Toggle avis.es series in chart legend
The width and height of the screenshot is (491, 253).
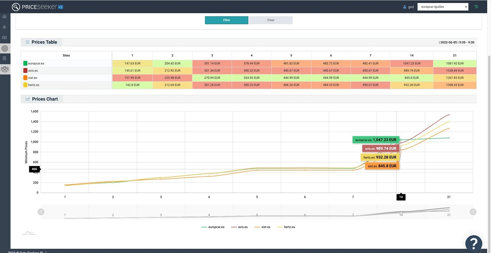pyautogui.click(x=239, y=227)
